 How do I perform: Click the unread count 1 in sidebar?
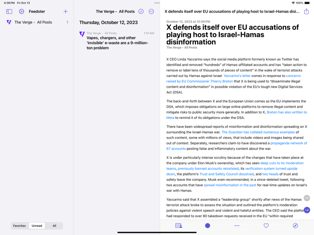tap(67, 22)
